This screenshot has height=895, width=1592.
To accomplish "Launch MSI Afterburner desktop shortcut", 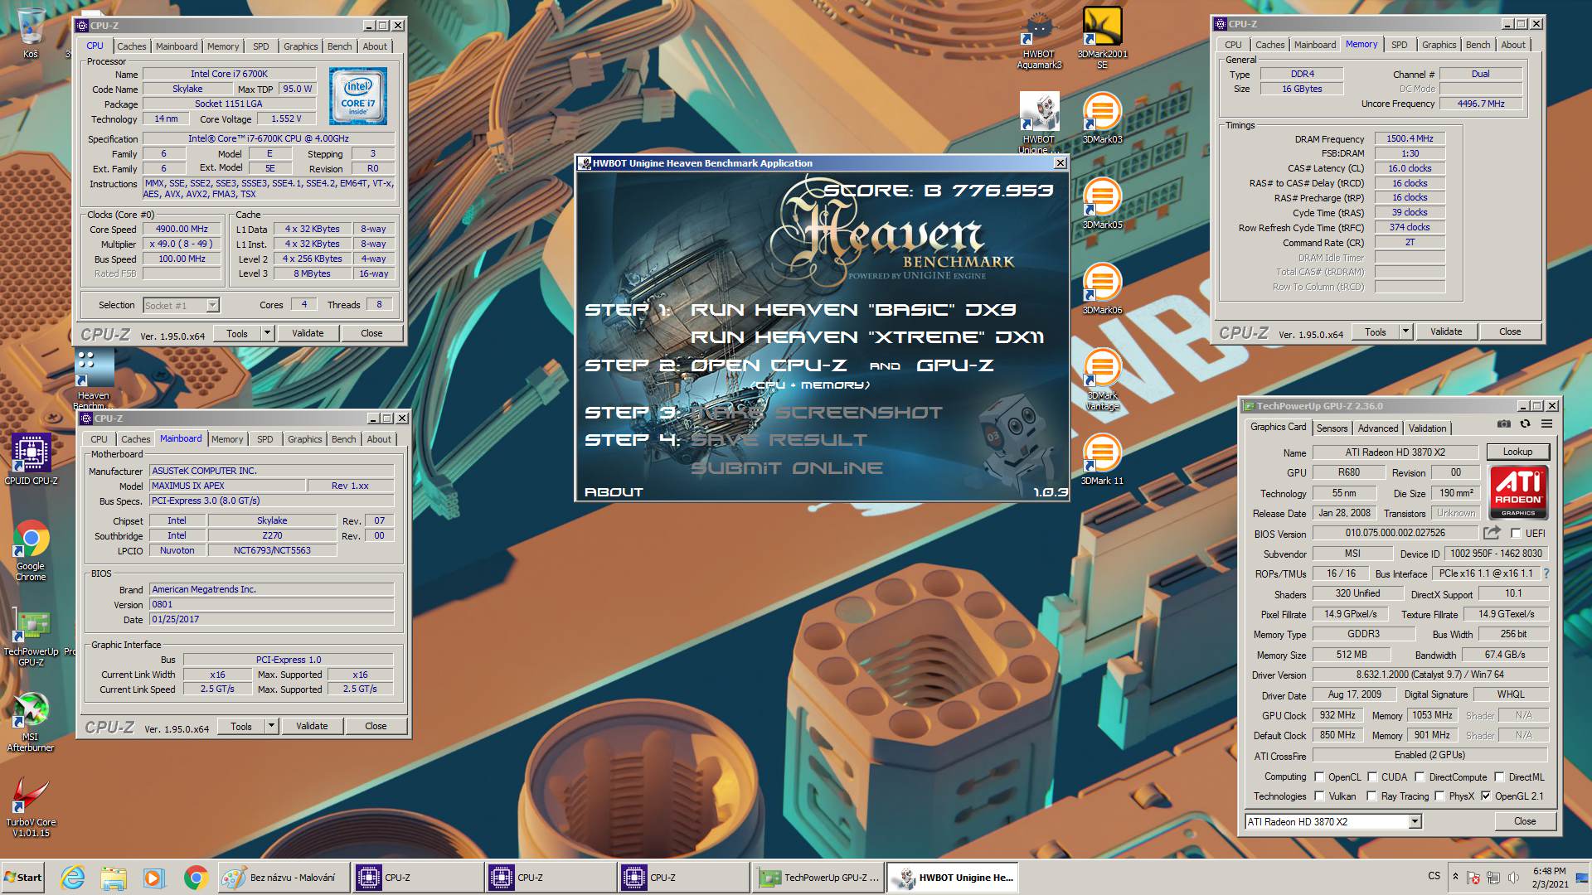I will 31,723.
